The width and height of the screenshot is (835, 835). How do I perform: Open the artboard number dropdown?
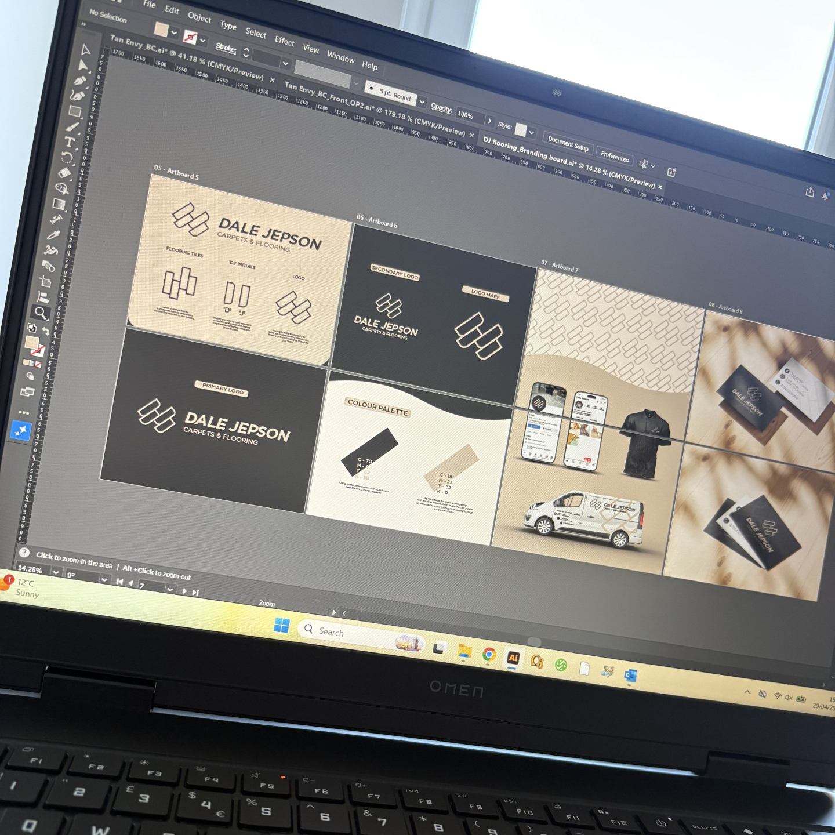[x=170, y=589]
